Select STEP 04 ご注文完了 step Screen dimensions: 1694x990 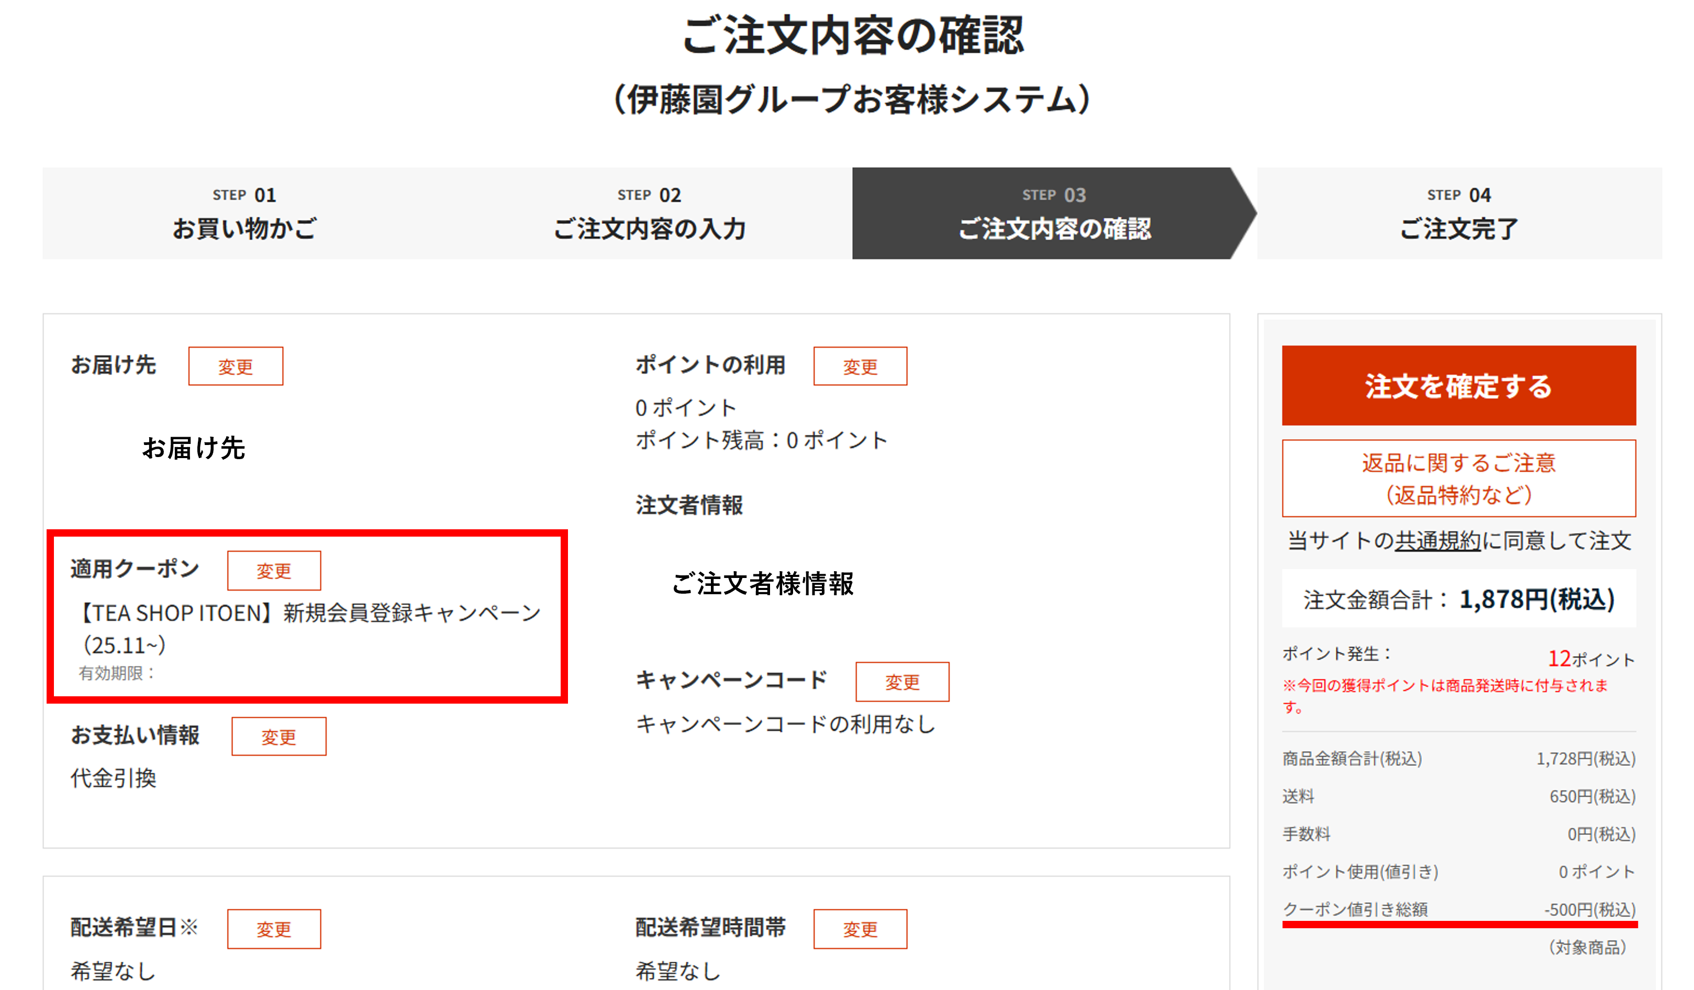tap(1458, 214)
